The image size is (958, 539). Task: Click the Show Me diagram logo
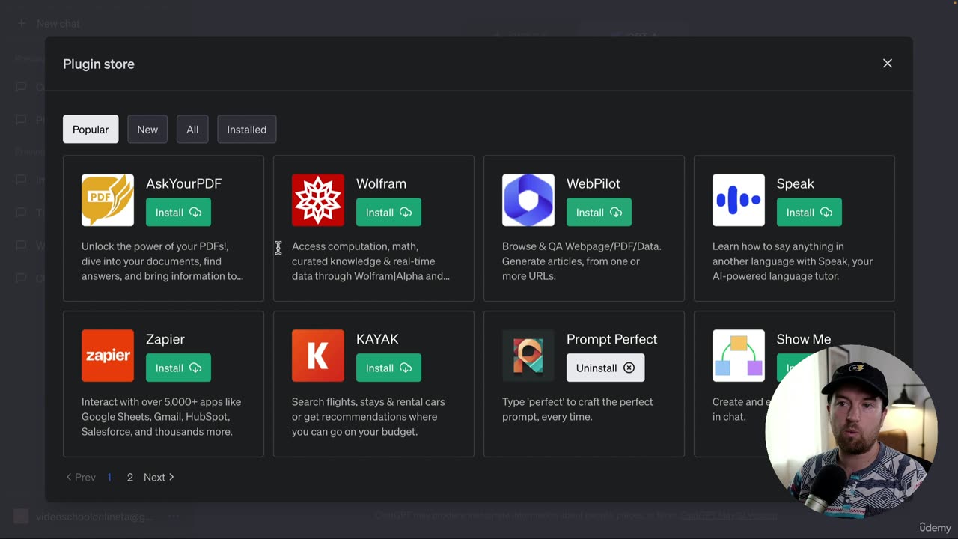[739, 356]
